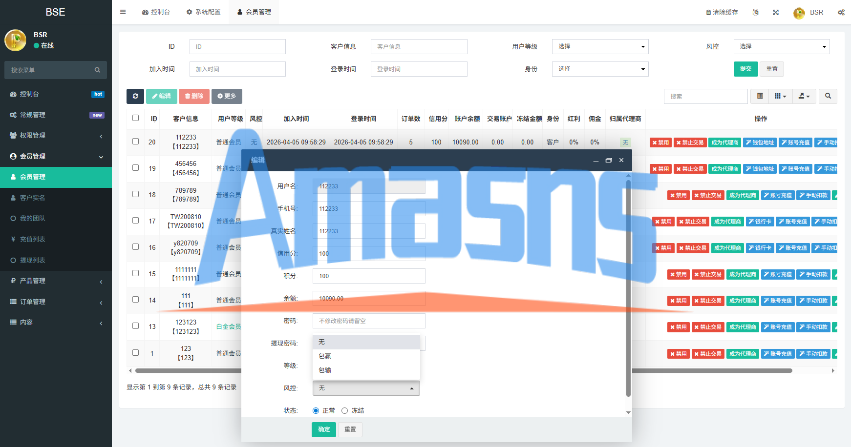Open the 风控 select in 编辑 dialog
This screenshot has width=851, height=447.
[x=366, y=388]
